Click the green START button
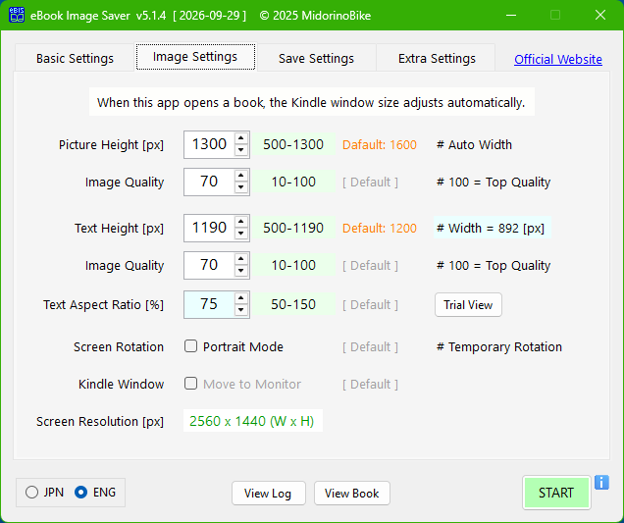This screenshot has width=624, height=523. pos(556,493)
